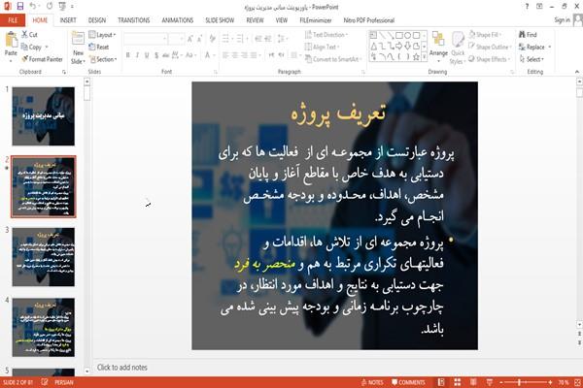Click the Redo/Repeat quick access icon
Image resolution: width=583 pixels, height=388 pixels.
(50, 7)
